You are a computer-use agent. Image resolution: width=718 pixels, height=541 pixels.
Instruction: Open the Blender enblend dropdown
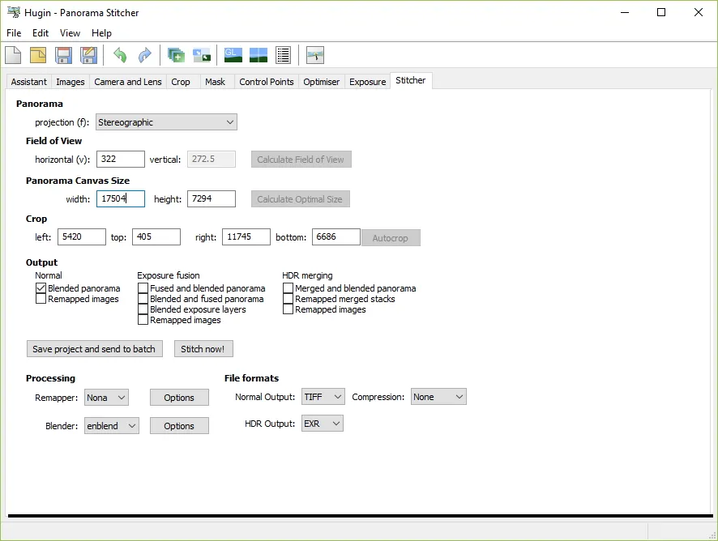click(x=111, y=426)
